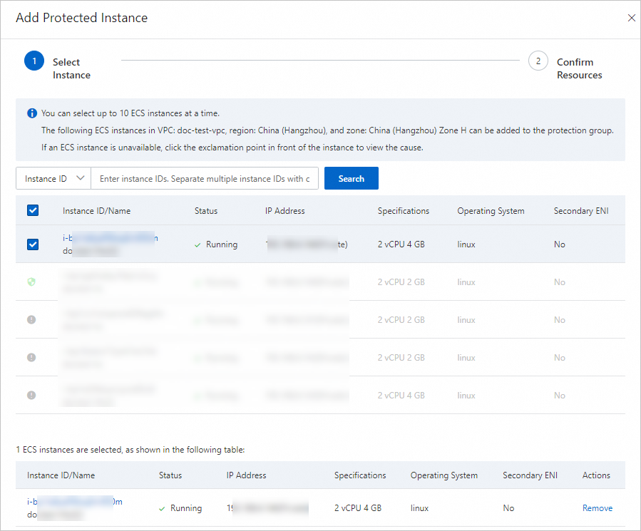The image size is (641, 531).
Task: Open the Instance ID filter dropdown
Action: tap(53, 179)
